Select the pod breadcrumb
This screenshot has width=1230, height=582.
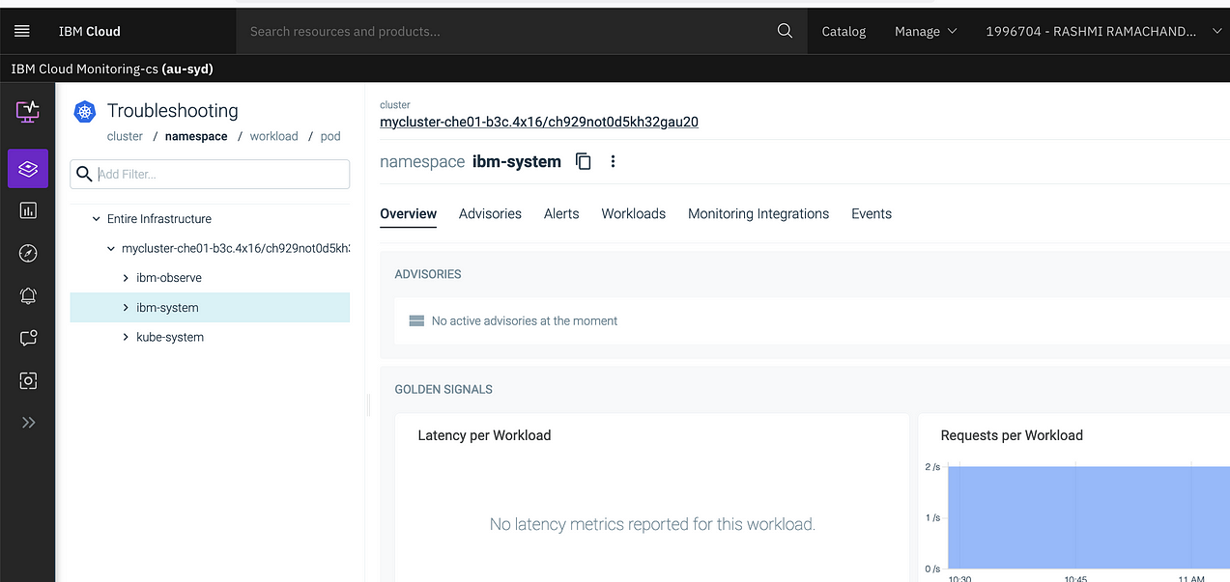pyautogui.click(x=330, y=137)
